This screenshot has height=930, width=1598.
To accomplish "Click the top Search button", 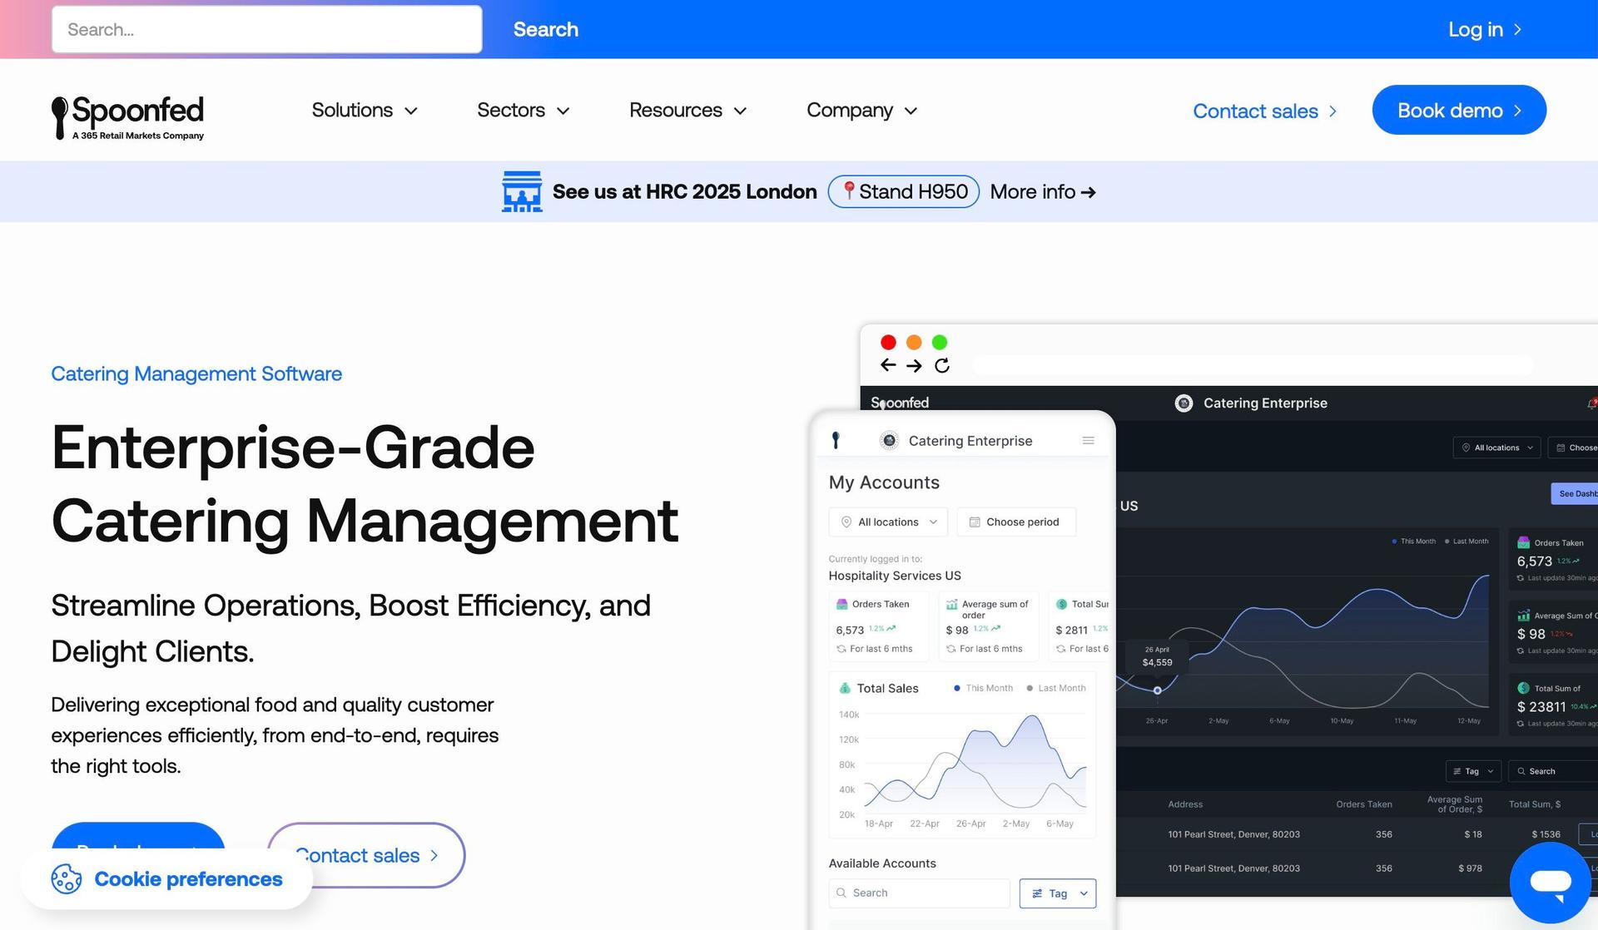I will click(545, 29).
